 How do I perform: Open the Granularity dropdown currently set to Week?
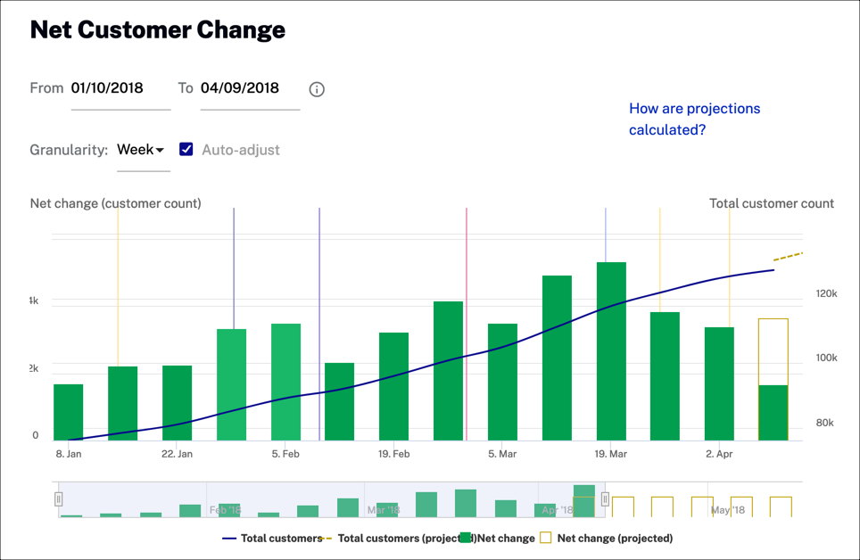[139, 149]
